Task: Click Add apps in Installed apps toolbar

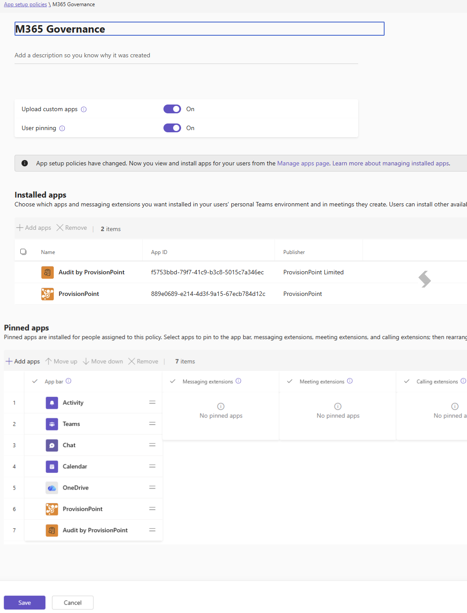Action: pyautogui.click(x=34, y=228)
